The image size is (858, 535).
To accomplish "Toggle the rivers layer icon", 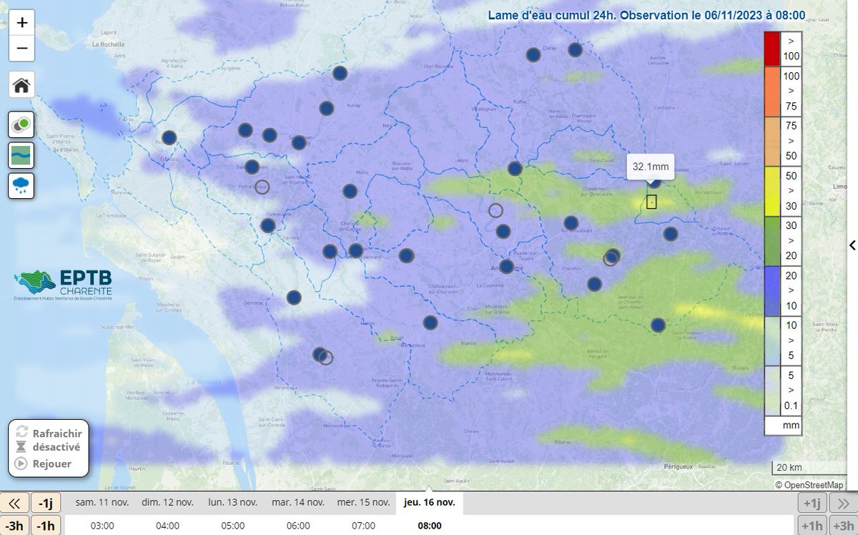I will [22, 154].
